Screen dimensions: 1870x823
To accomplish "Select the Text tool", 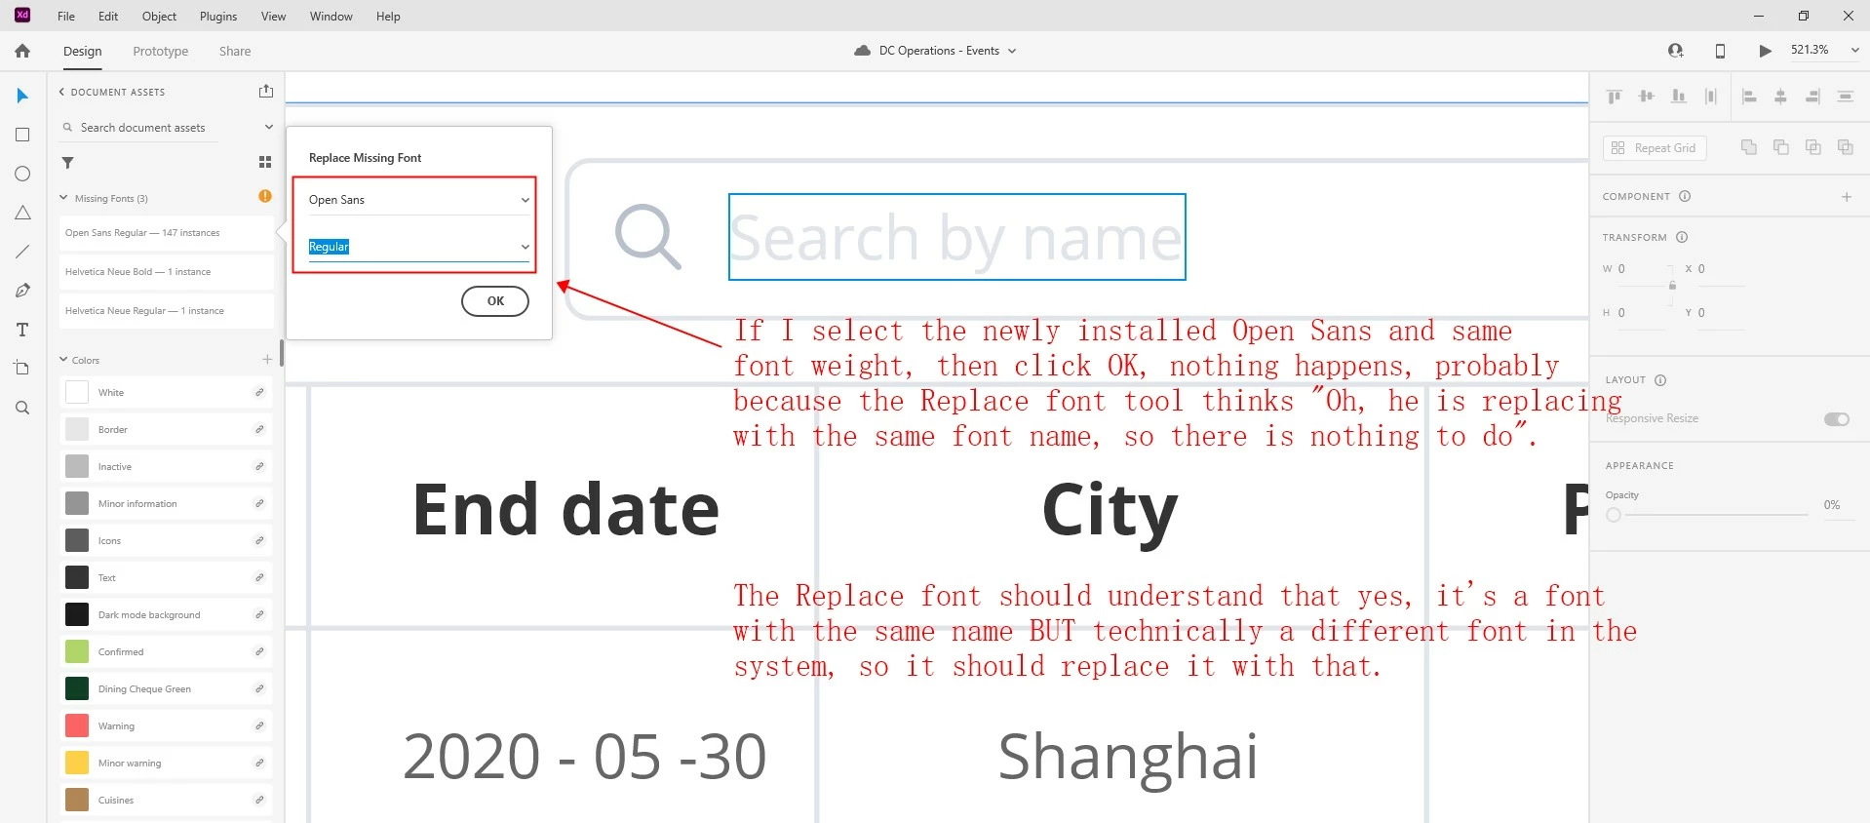I will click(22, 330).
